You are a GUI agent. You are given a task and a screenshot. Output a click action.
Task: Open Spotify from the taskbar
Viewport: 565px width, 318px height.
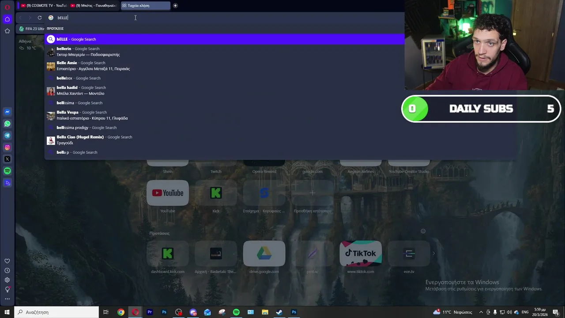tap(236, 312)
